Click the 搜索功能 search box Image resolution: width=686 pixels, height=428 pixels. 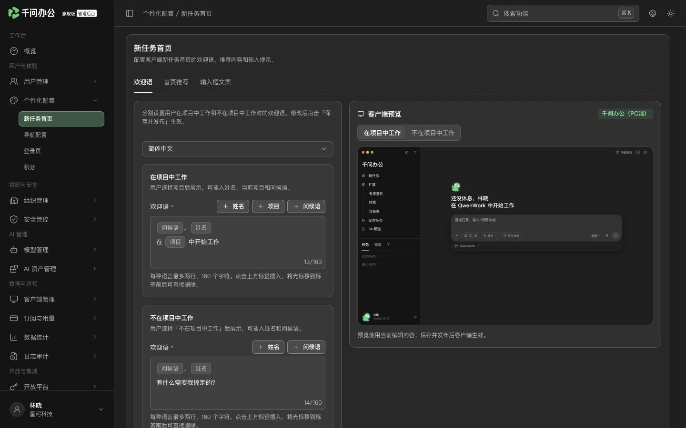tap(563, 13)
